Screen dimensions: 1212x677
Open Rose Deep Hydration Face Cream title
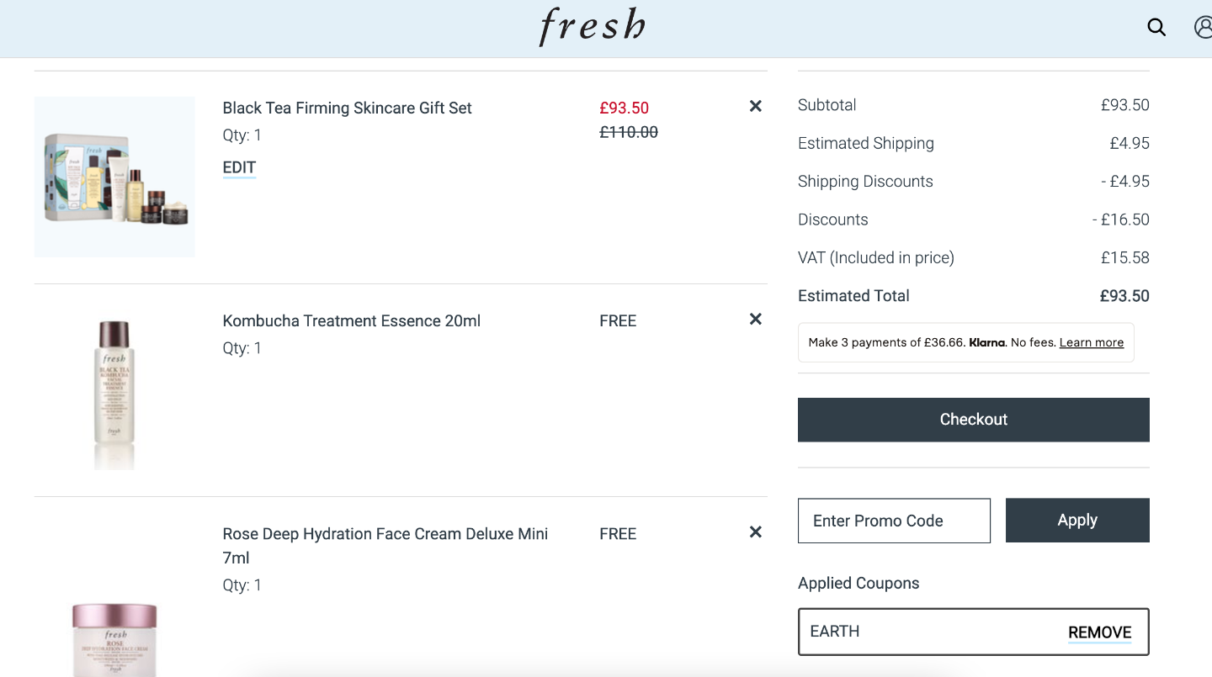click(x=385, y=545)
